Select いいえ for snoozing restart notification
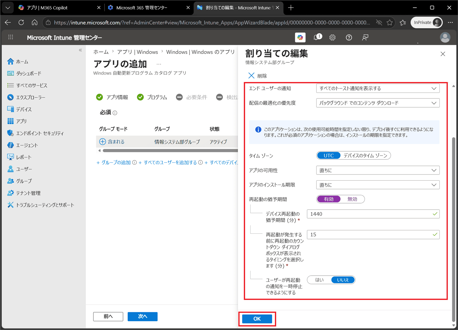Image resolution: width=458 pixels, height=330 pixels. [343, 280]
